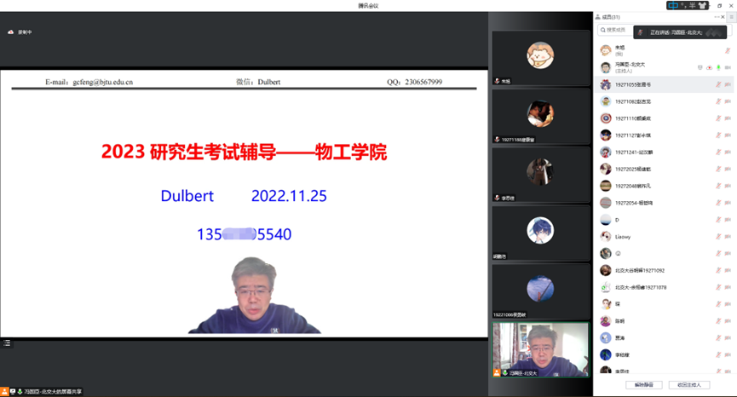The image size is (737, 397).
Task: Click screen-share icon beside 冯国臣 sharing label
Action: pos(13,391)
